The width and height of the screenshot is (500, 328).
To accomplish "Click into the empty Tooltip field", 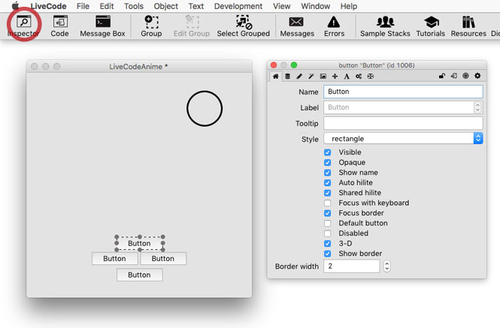I will coord(403,123).
